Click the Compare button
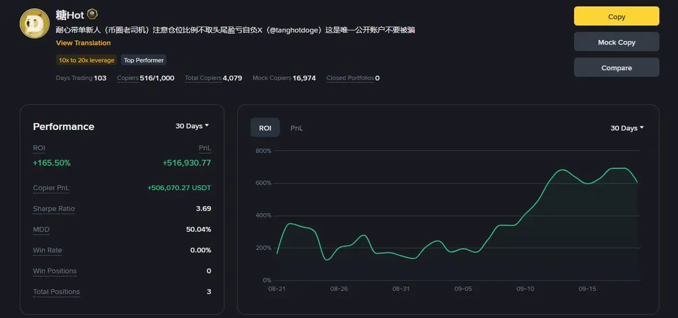678x318 pixels. tap(616, 67)
